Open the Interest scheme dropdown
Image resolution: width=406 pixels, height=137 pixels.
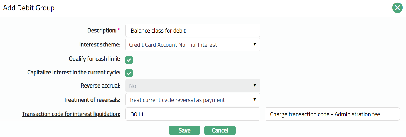pyautogui.click(x=193, y=44)
